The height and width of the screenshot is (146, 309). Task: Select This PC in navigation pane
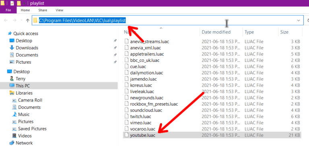pyautogui.click(x=23, y=86)
